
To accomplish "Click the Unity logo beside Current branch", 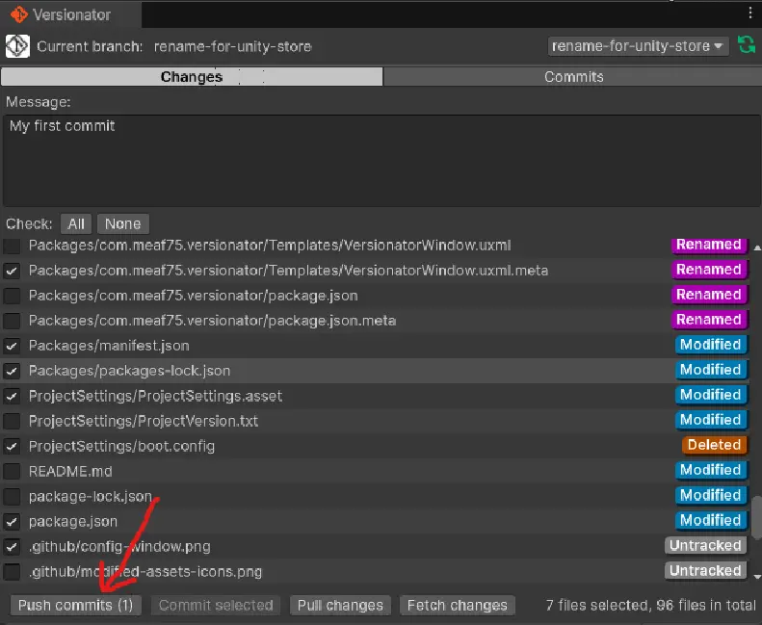I will point(18,45).
